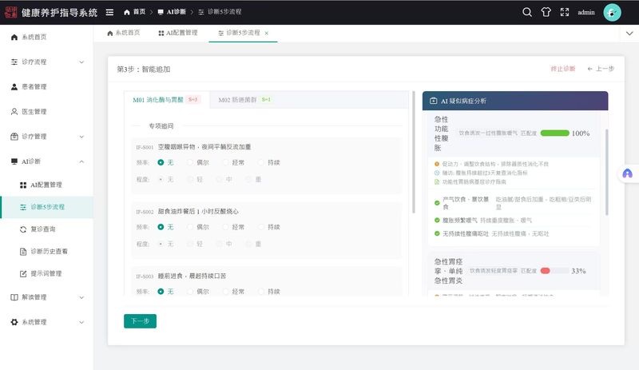Toggle the sidebar collapse hamburger icon
Viewport: 639px width, 370px height.
coord(109,12)
